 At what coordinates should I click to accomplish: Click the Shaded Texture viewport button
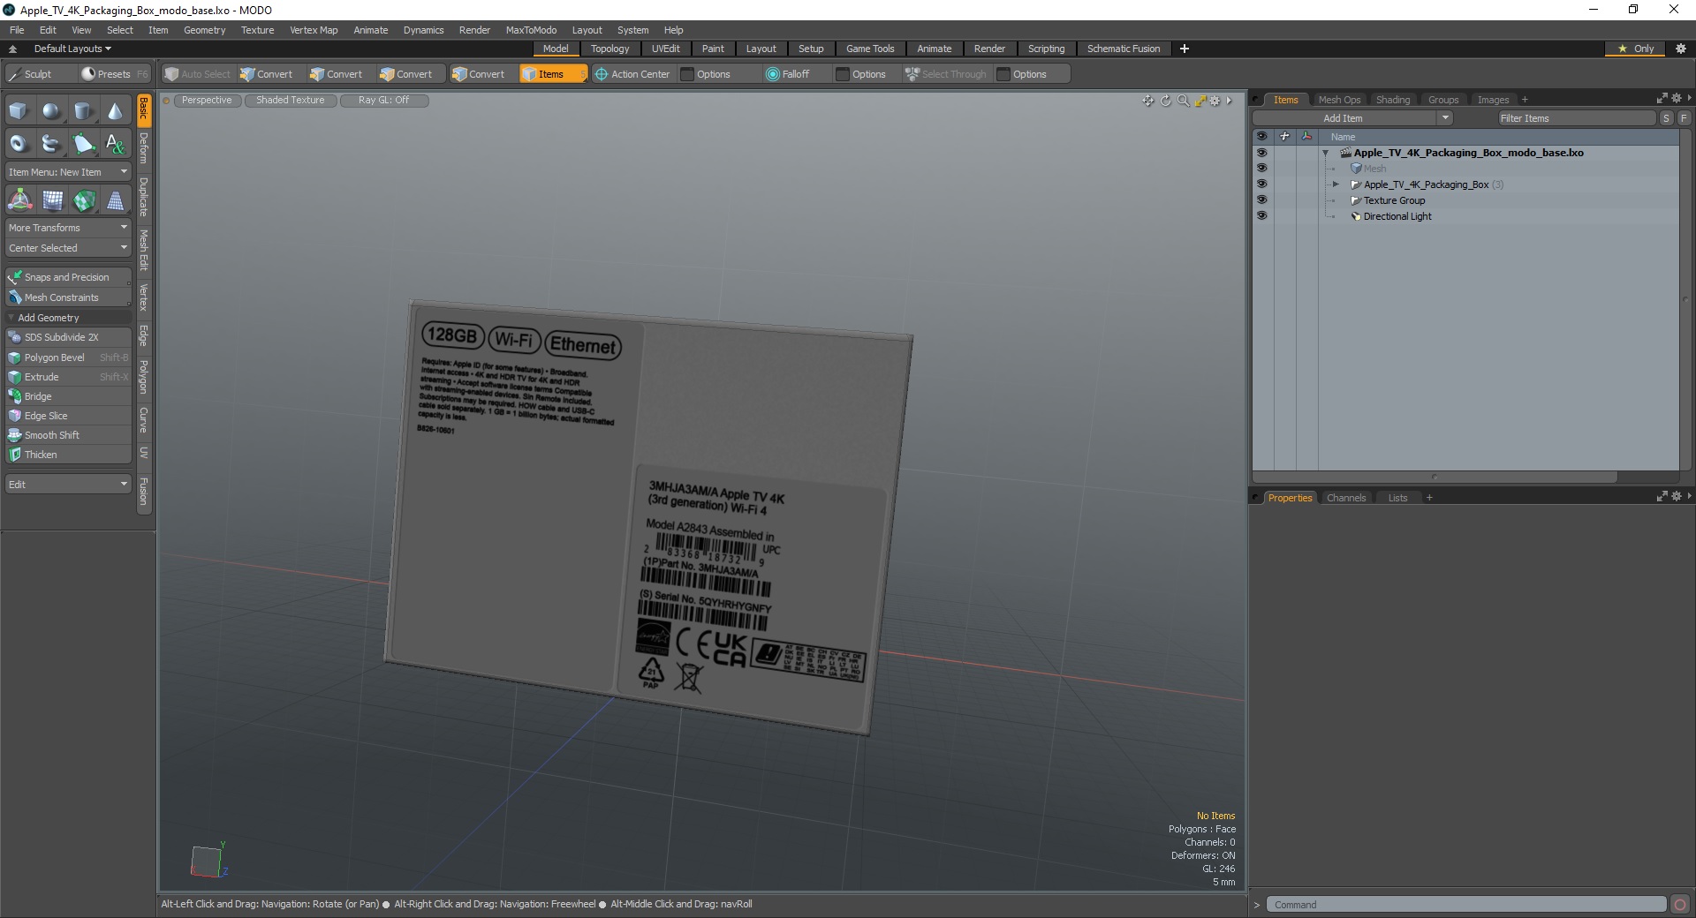click(x=290, y=101)
